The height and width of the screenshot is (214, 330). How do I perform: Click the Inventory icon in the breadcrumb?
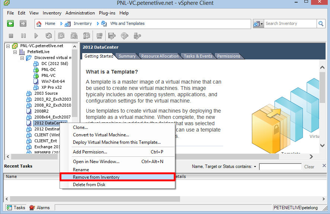pyautogui.click(x=68, y=24)
